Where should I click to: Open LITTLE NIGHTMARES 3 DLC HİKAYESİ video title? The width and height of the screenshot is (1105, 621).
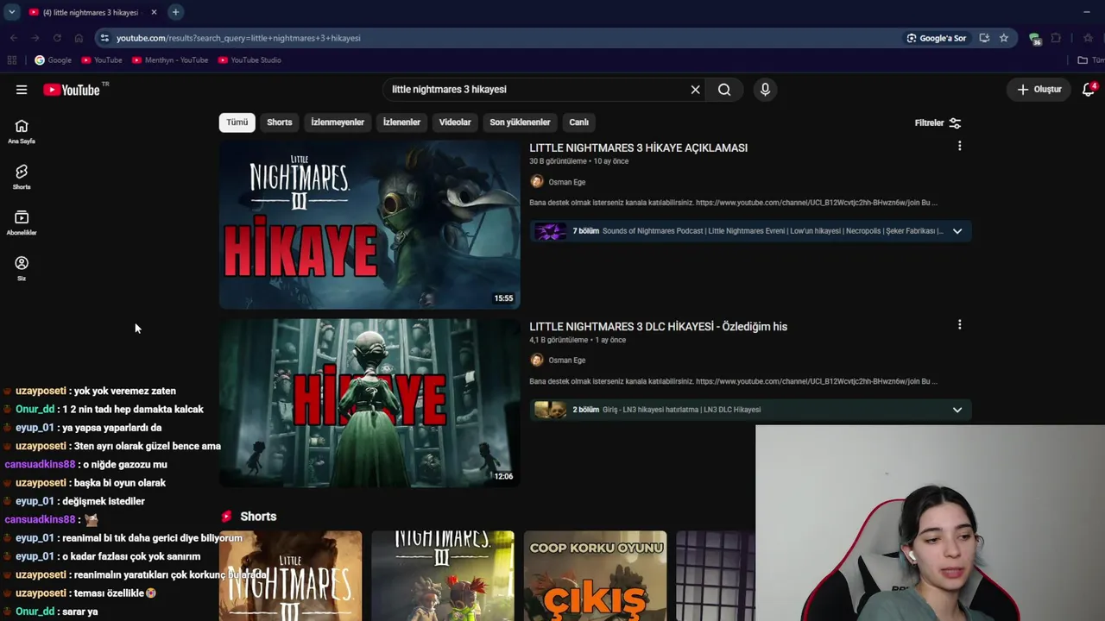(x=658, y=326)
